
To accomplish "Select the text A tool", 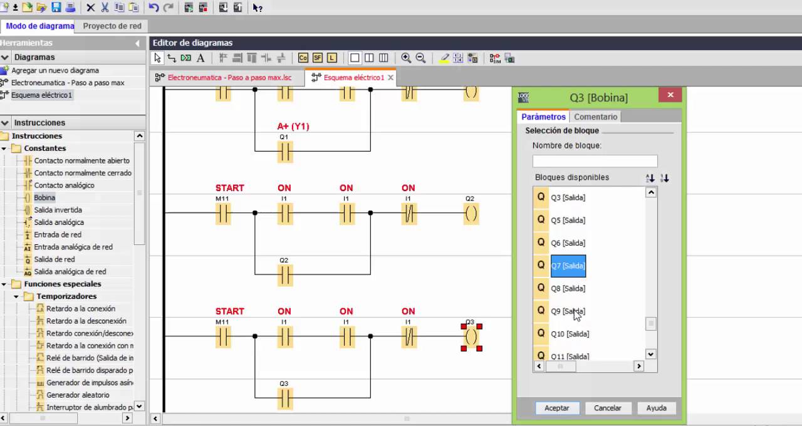I will [x=200, y=58].
